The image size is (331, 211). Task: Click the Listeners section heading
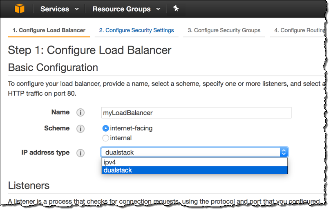29,185
